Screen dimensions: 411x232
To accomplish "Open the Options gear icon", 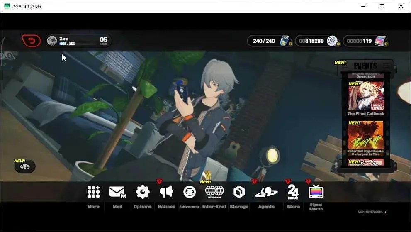I will tap(143, 192).
